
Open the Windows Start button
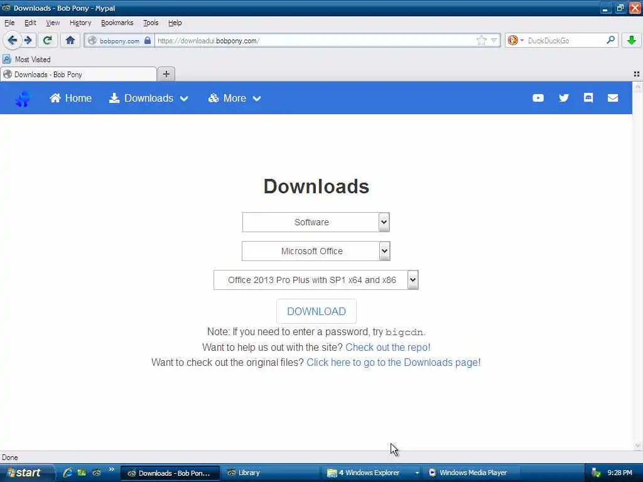coord(24,473)
